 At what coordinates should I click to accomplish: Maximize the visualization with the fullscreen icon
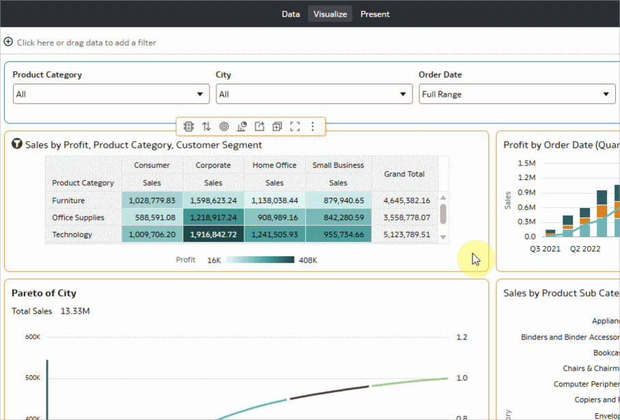tap(295, 126)
